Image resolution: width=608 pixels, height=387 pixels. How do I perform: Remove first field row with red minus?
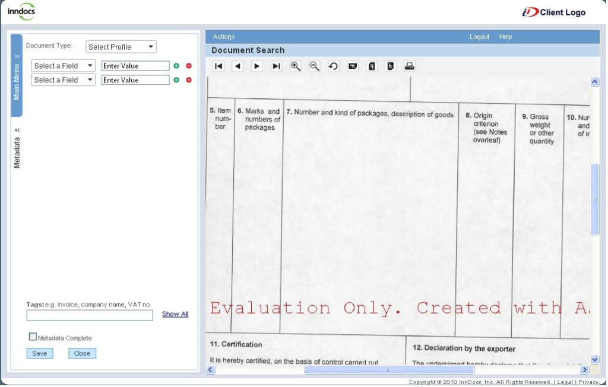pyautogui.click(x=189, y=66)
